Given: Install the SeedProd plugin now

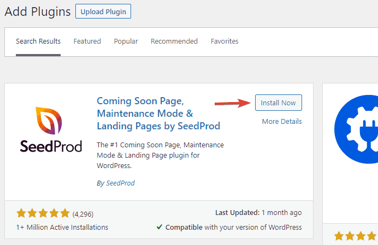Looking at the screenshot, I should [x=278, y=103].
